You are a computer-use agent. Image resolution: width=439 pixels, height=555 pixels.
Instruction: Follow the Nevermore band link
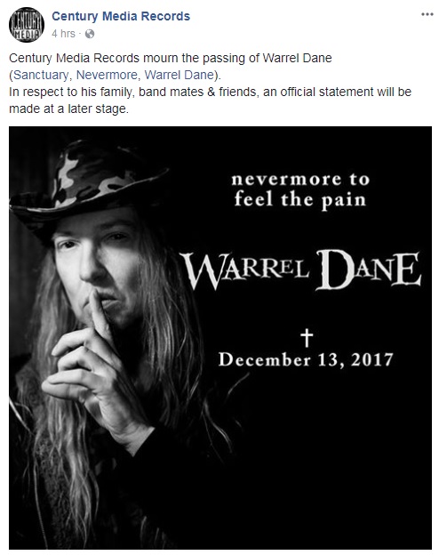click(x=107, y=75)
